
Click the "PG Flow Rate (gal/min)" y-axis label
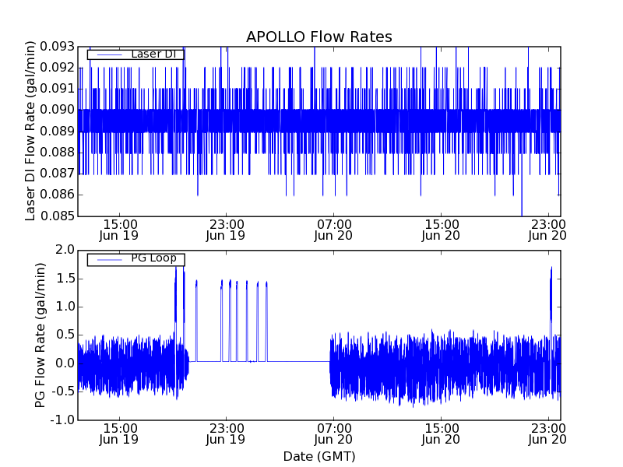(40, 335)
